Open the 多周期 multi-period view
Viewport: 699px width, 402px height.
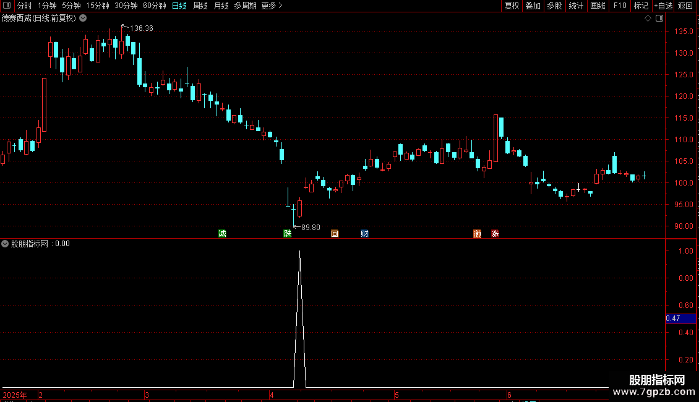click(245, 6)
